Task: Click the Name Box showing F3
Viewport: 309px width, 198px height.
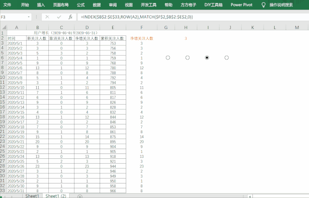Action: 13,17
